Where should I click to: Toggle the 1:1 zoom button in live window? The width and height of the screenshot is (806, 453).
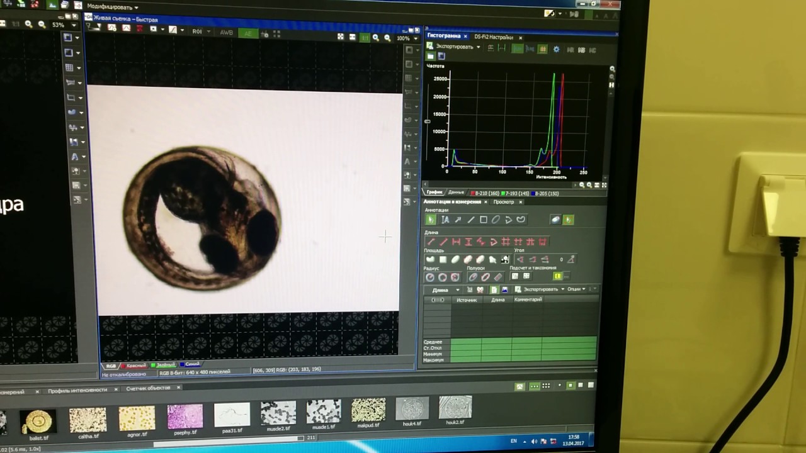point(365,38)
